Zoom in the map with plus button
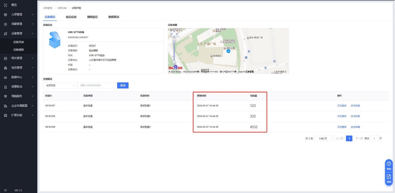Screen dimensions: 395x193 click(174, 41)
